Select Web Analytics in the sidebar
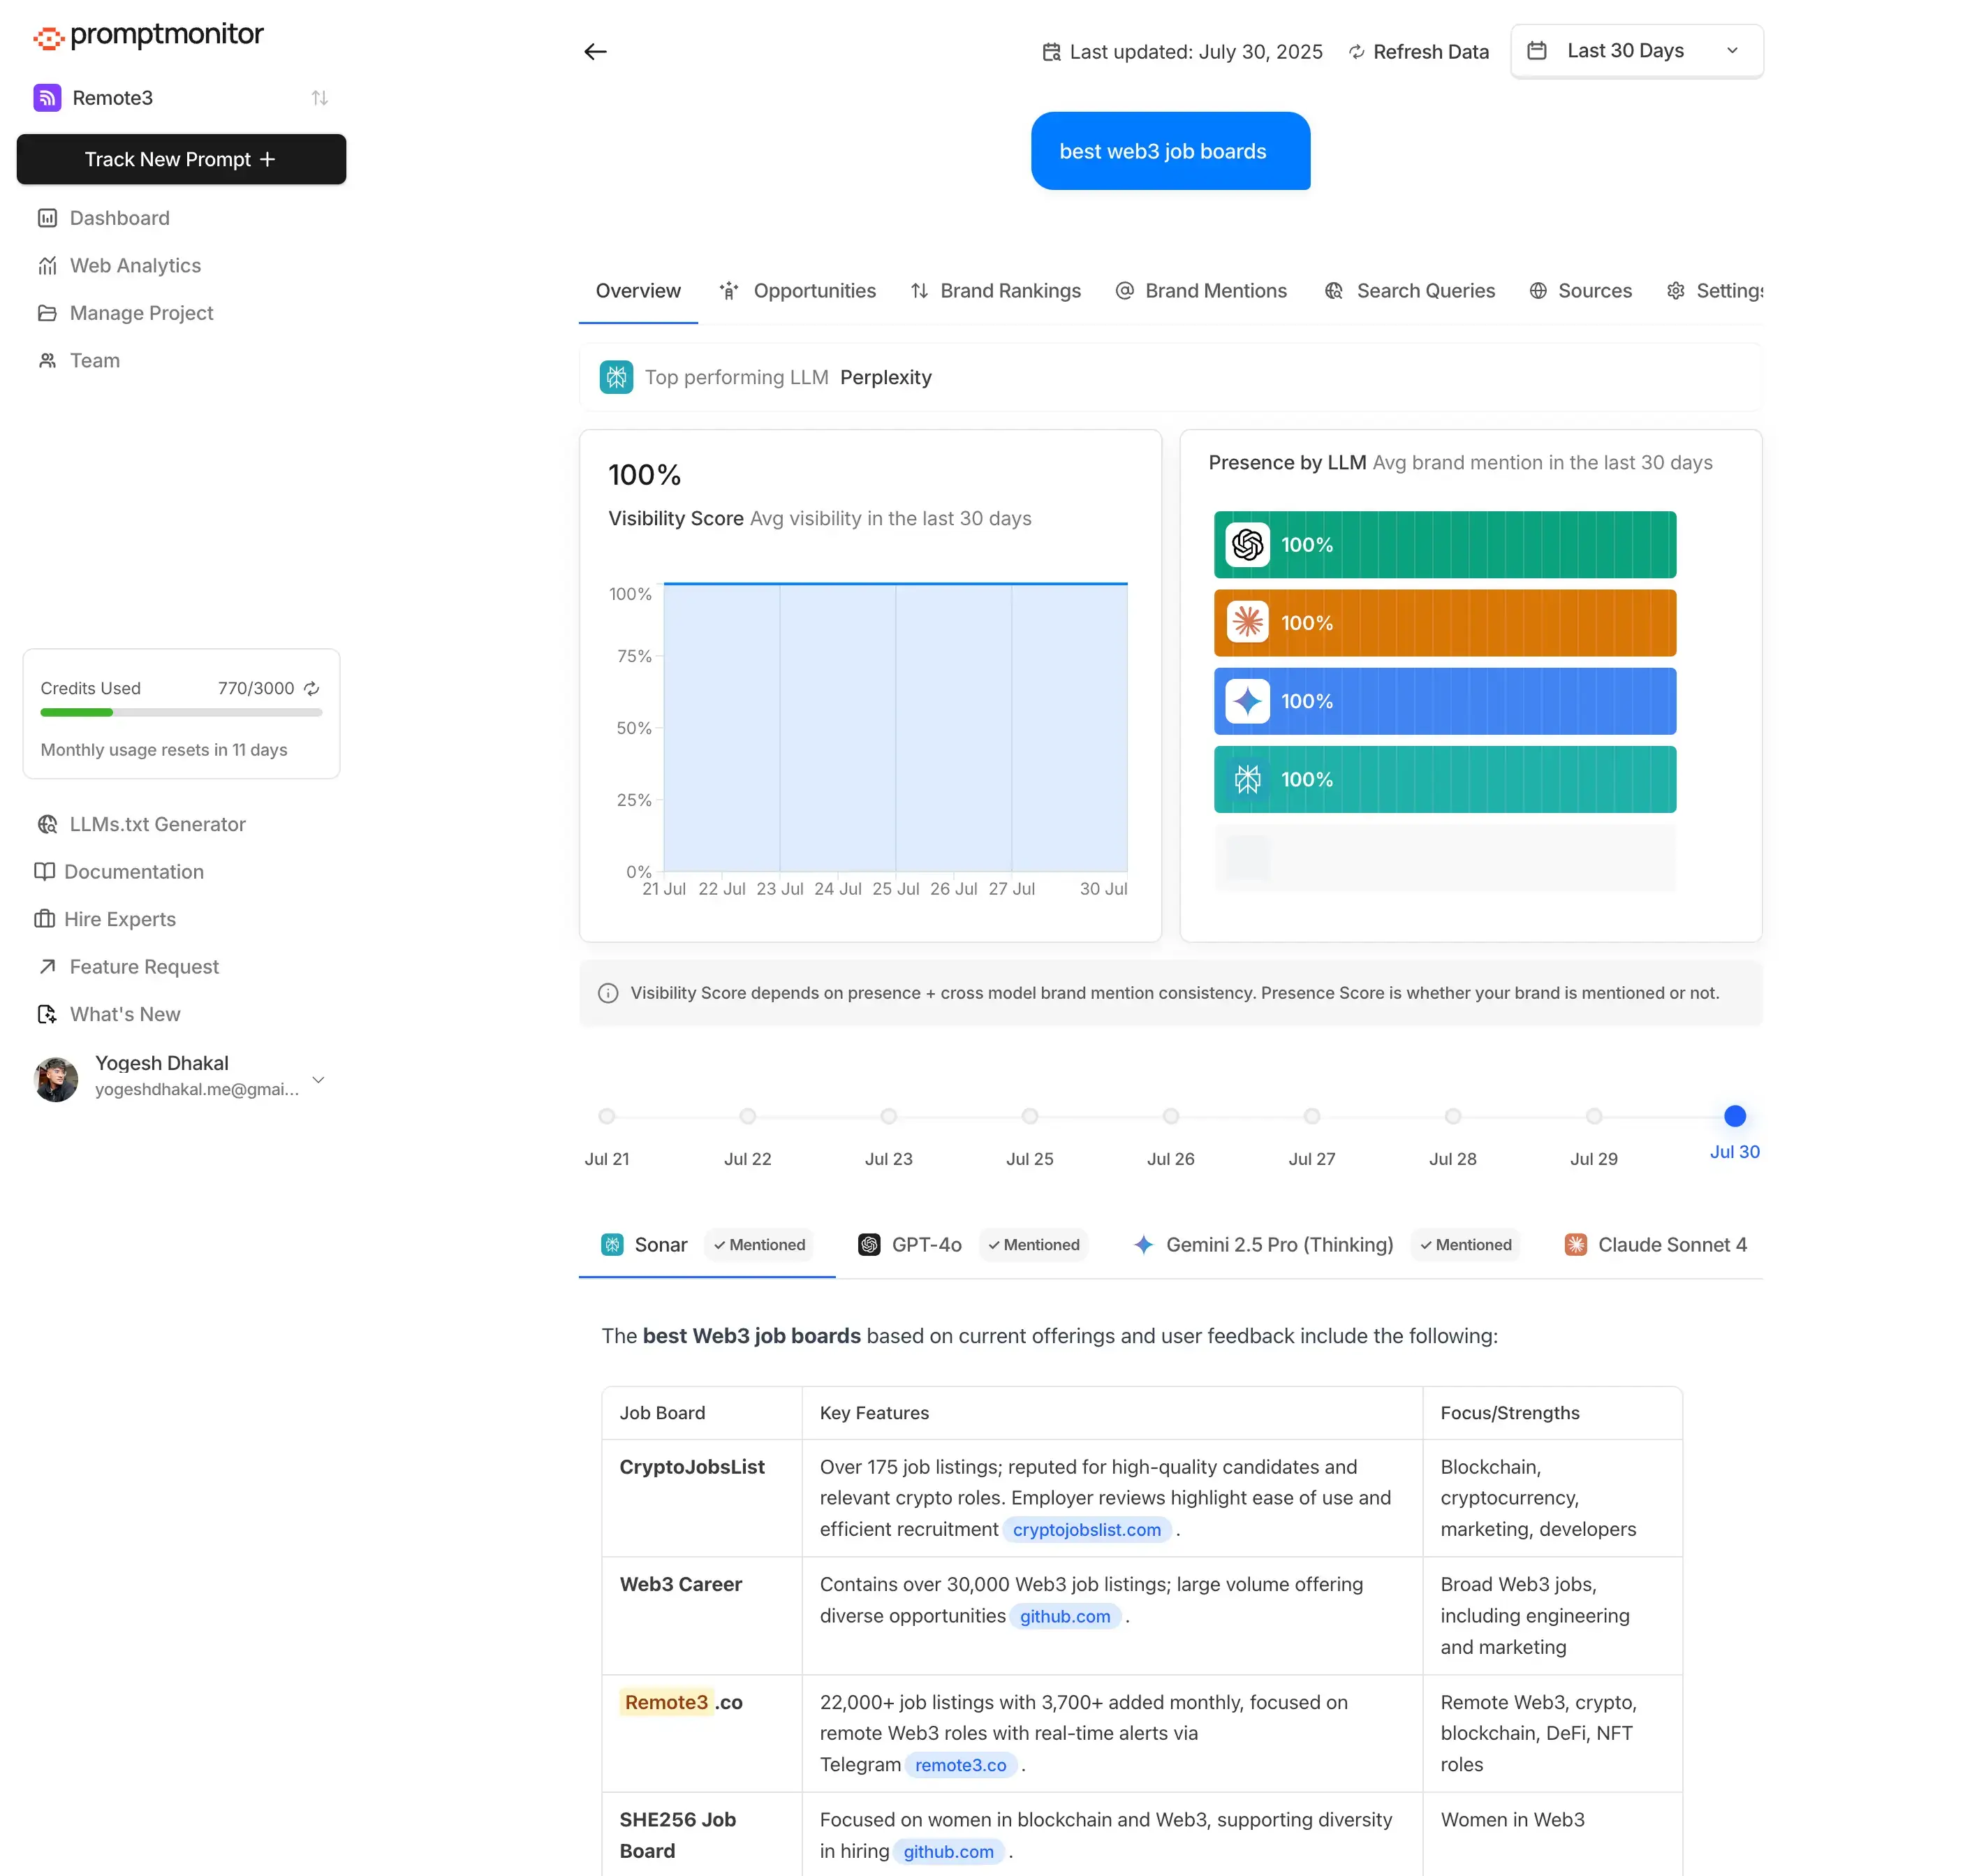 (135, 265)
